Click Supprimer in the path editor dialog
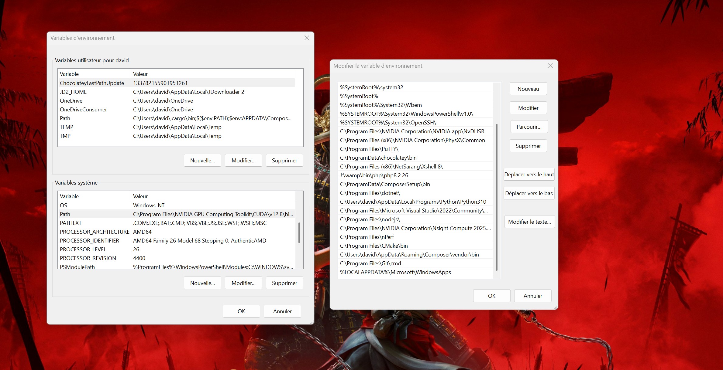Screen dimensions: 723x370 (x=528, y=146)
